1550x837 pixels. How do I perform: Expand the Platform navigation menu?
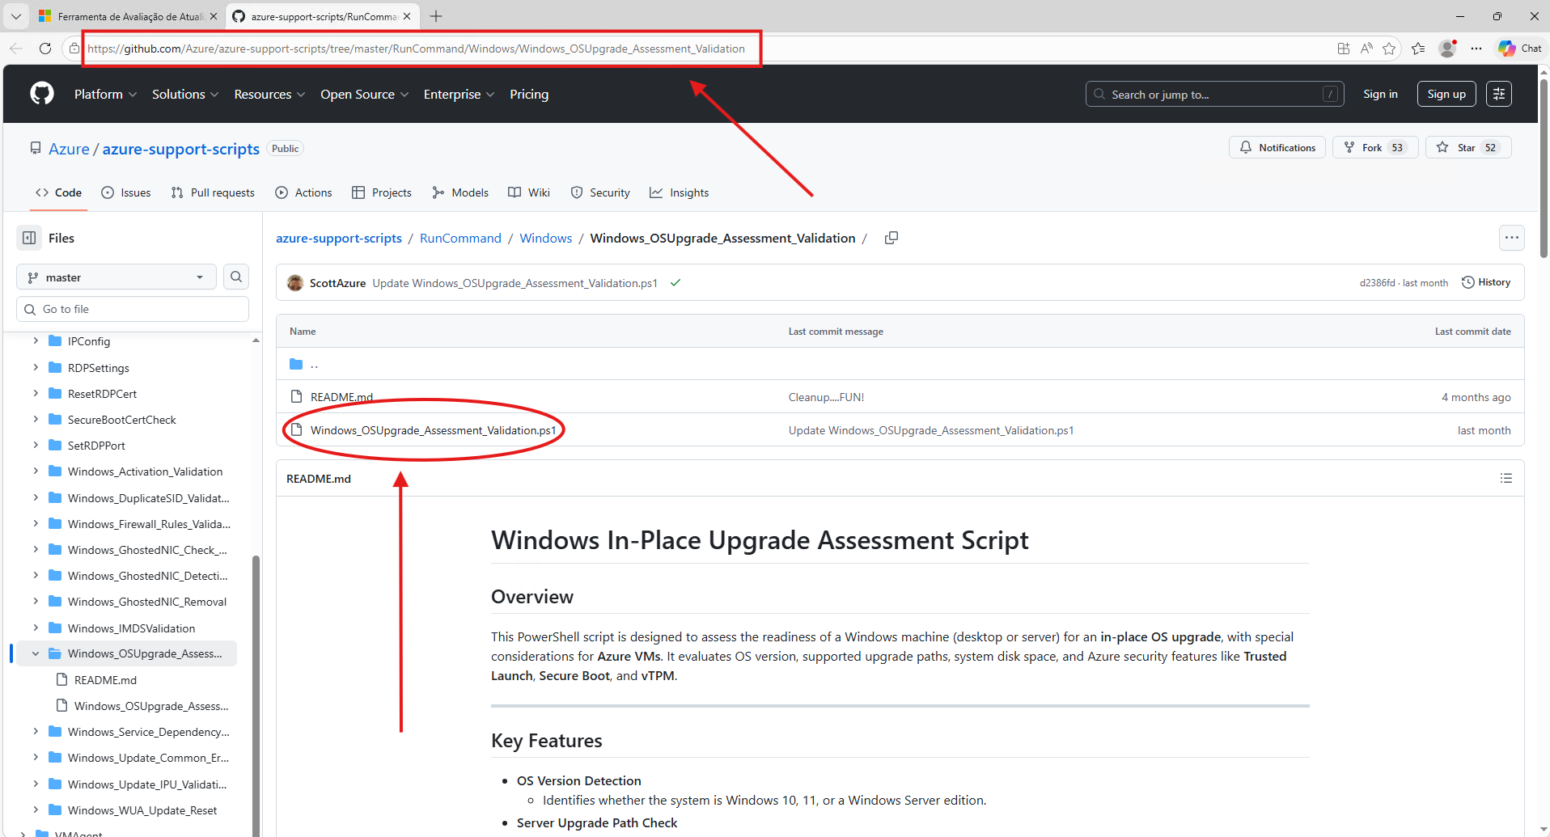(x=105, y=95)
